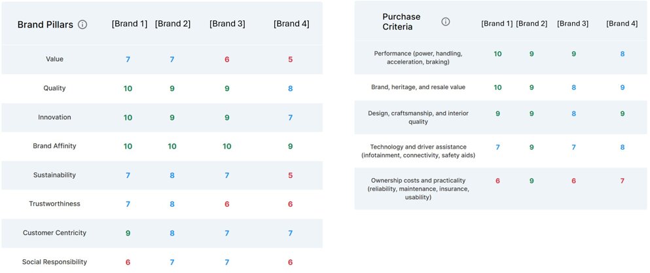Select the [Brand 1] column header in Brand Pillars

click(129, 24)
